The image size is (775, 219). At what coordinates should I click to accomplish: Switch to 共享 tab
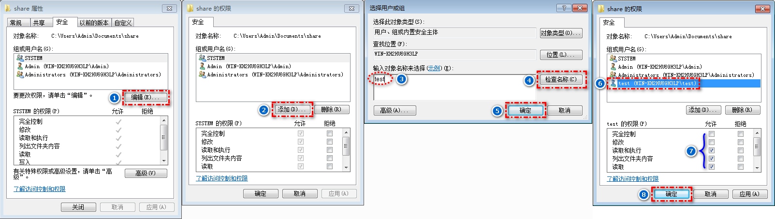[x=39, y=23]
